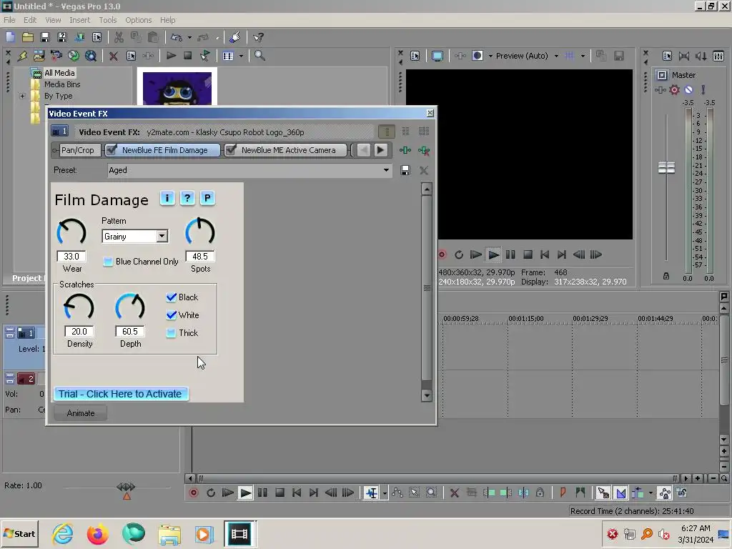Click the timeline Pause button
This screenshot has width=732, height=549.
(x=262, y=493)
